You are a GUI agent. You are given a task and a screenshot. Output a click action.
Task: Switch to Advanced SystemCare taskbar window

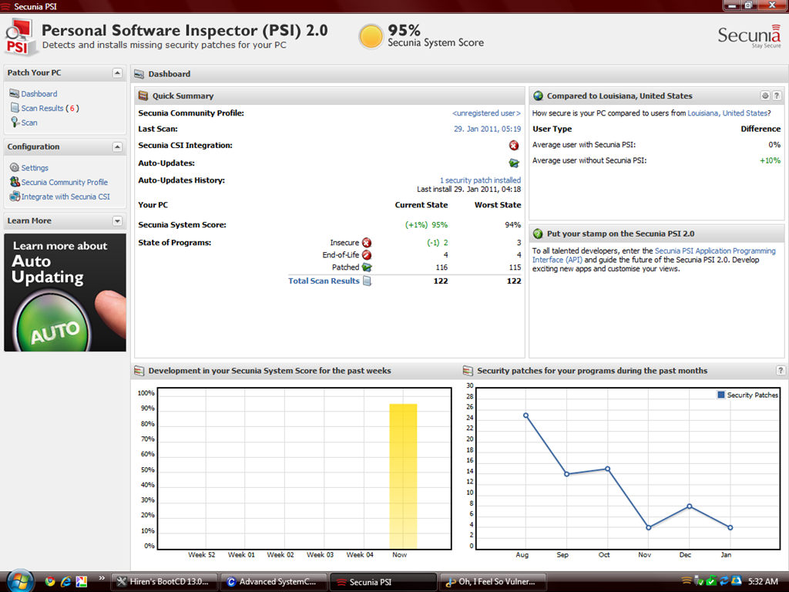[274, 582]
